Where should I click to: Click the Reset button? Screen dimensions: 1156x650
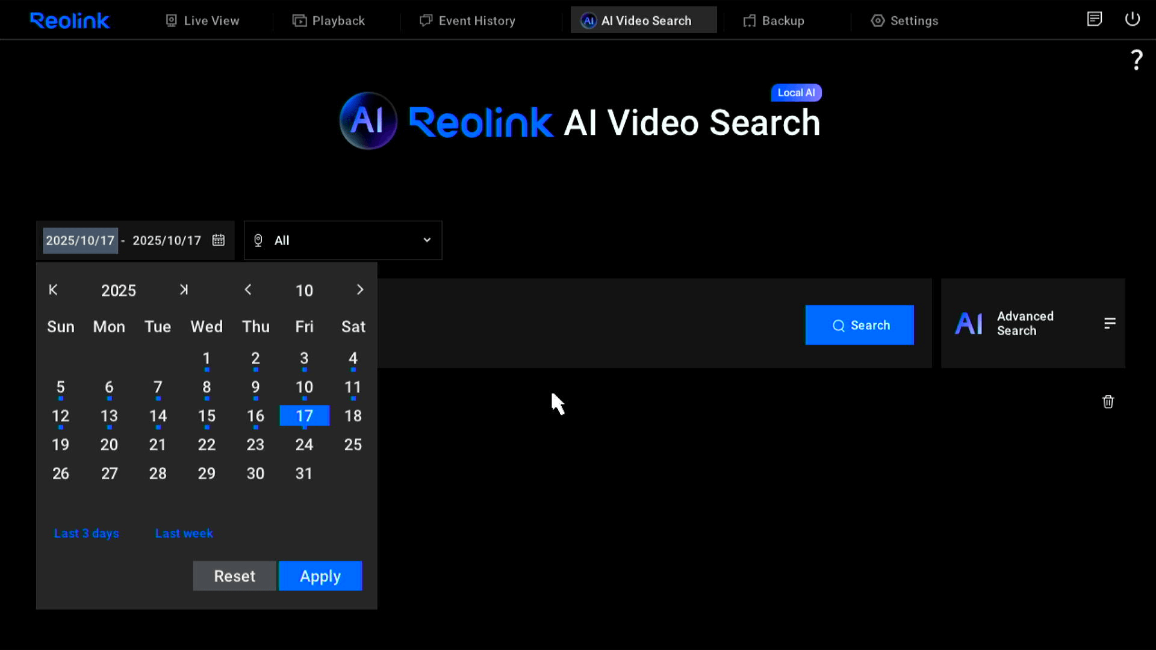(234, 576)
